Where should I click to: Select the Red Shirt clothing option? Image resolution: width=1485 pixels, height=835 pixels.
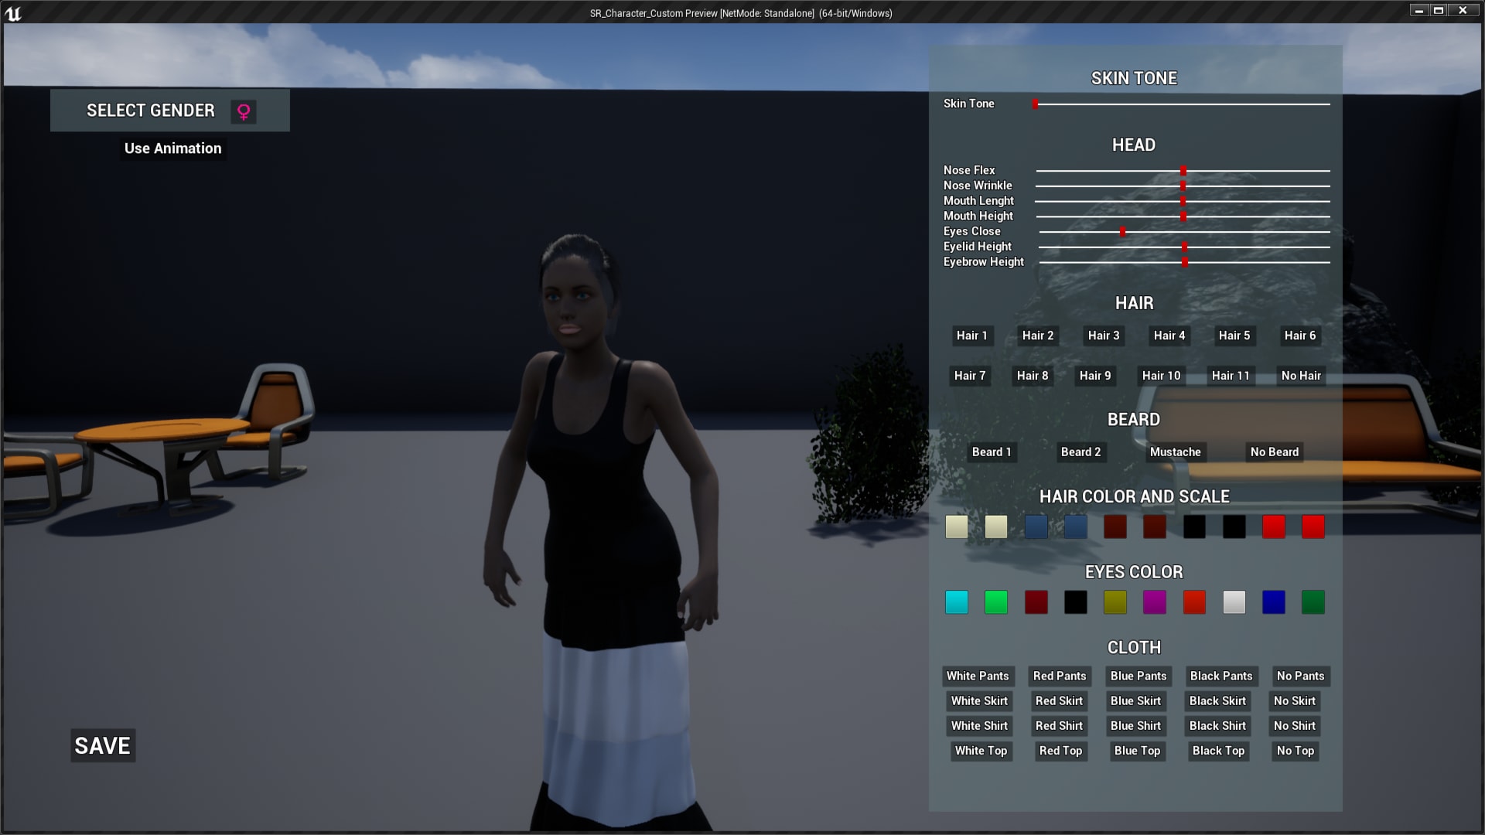pyautogui.click(x=1058, y=726)
